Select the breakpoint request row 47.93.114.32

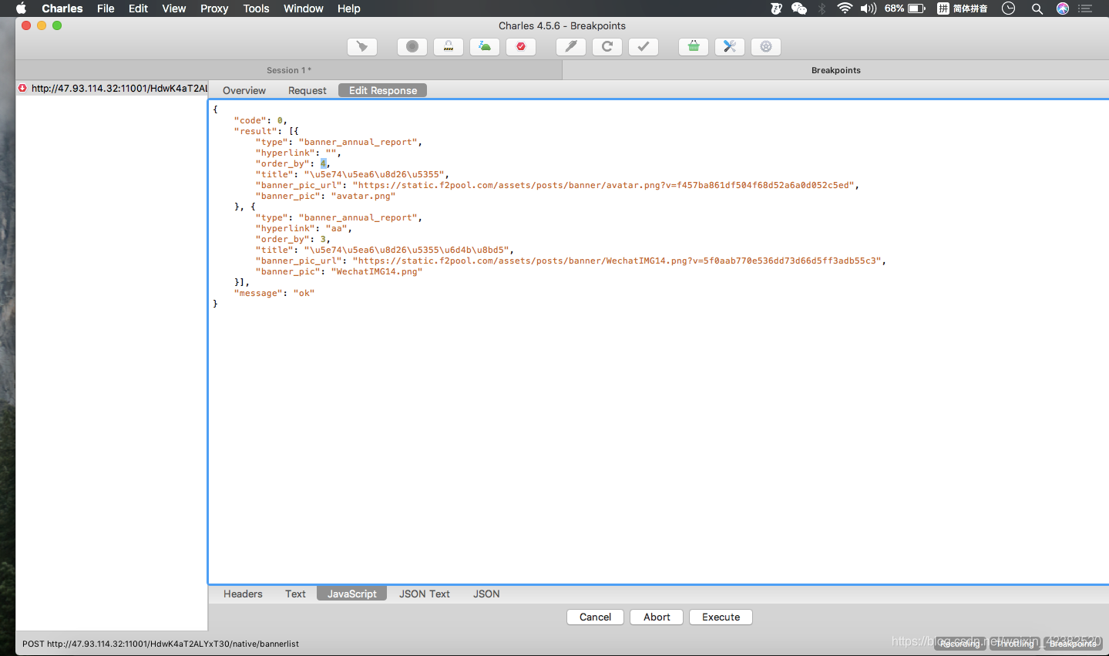tap(113, 89)
